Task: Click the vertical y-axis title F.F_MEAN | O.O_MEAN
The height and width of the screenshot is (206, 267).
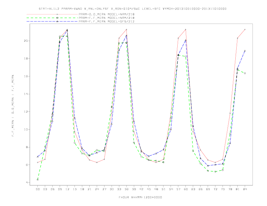Action: 13,106
